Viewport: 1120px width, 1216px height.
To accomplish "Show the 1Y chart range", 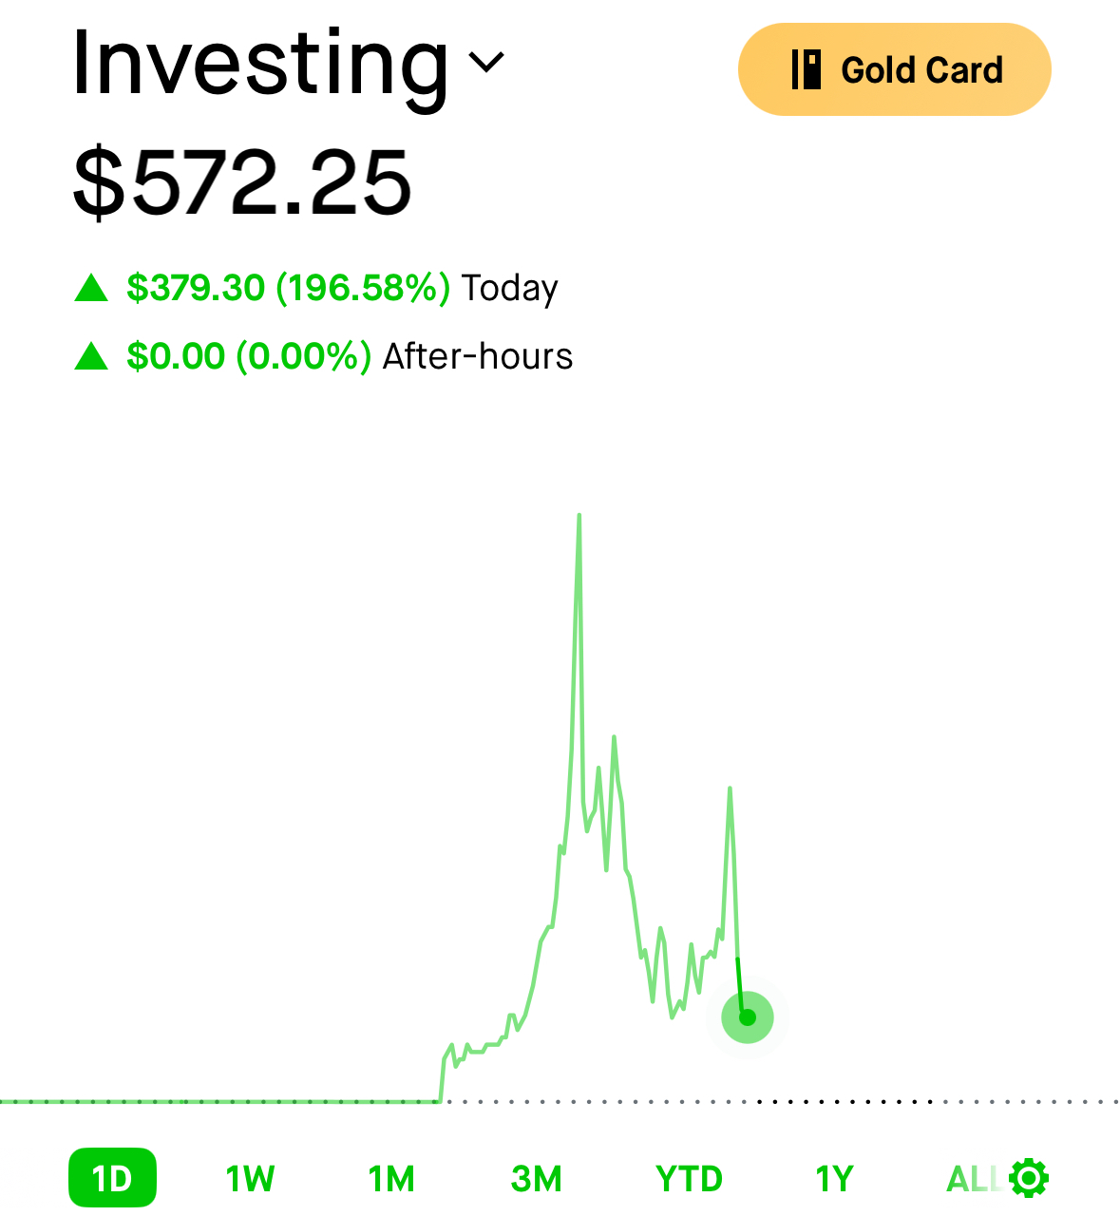I will (835, 1179).
